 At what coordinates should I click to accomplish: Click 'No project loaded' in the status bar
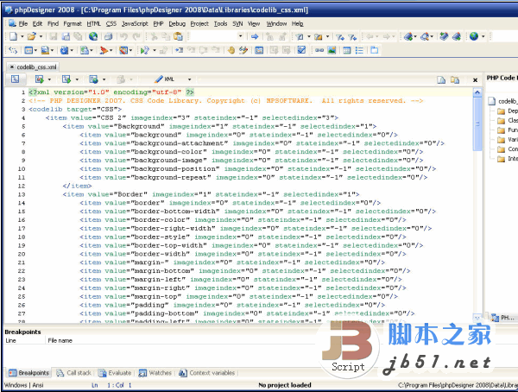click(x=285, y=385)
